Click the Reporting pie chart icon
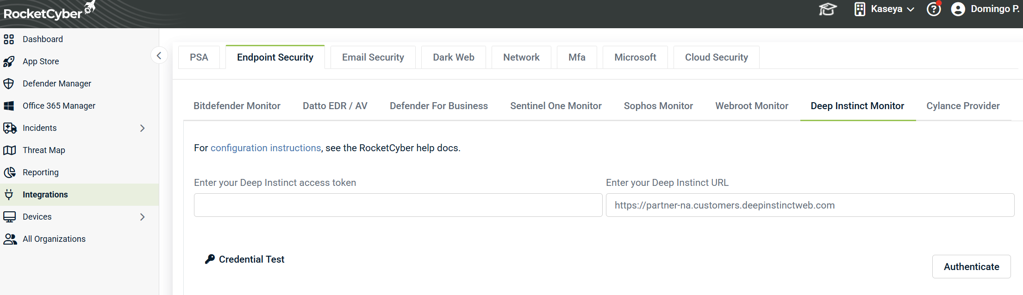The image size is (1023, 295). (x=9, y=172)
